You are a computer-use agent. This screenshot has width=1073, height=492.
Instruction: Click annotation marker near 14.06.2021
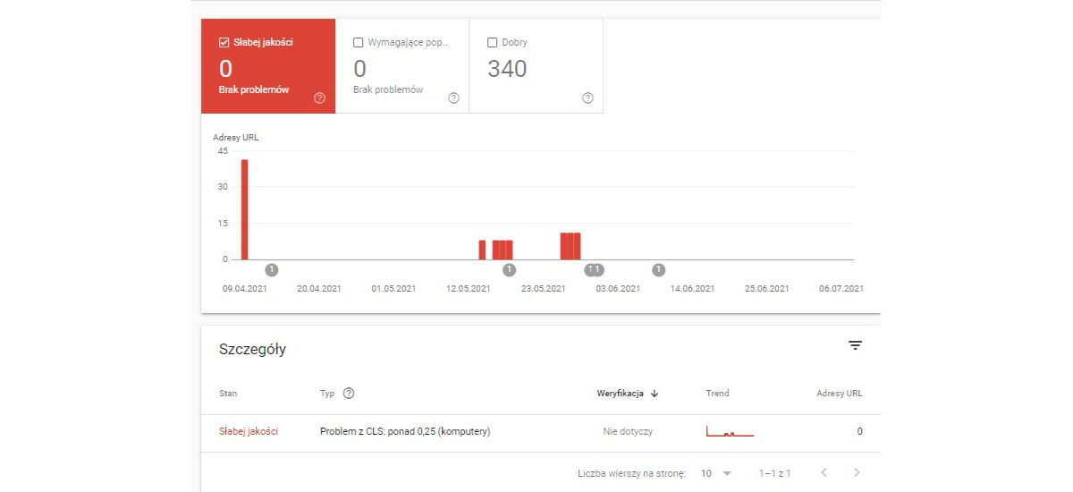click(x=658, y=269)
